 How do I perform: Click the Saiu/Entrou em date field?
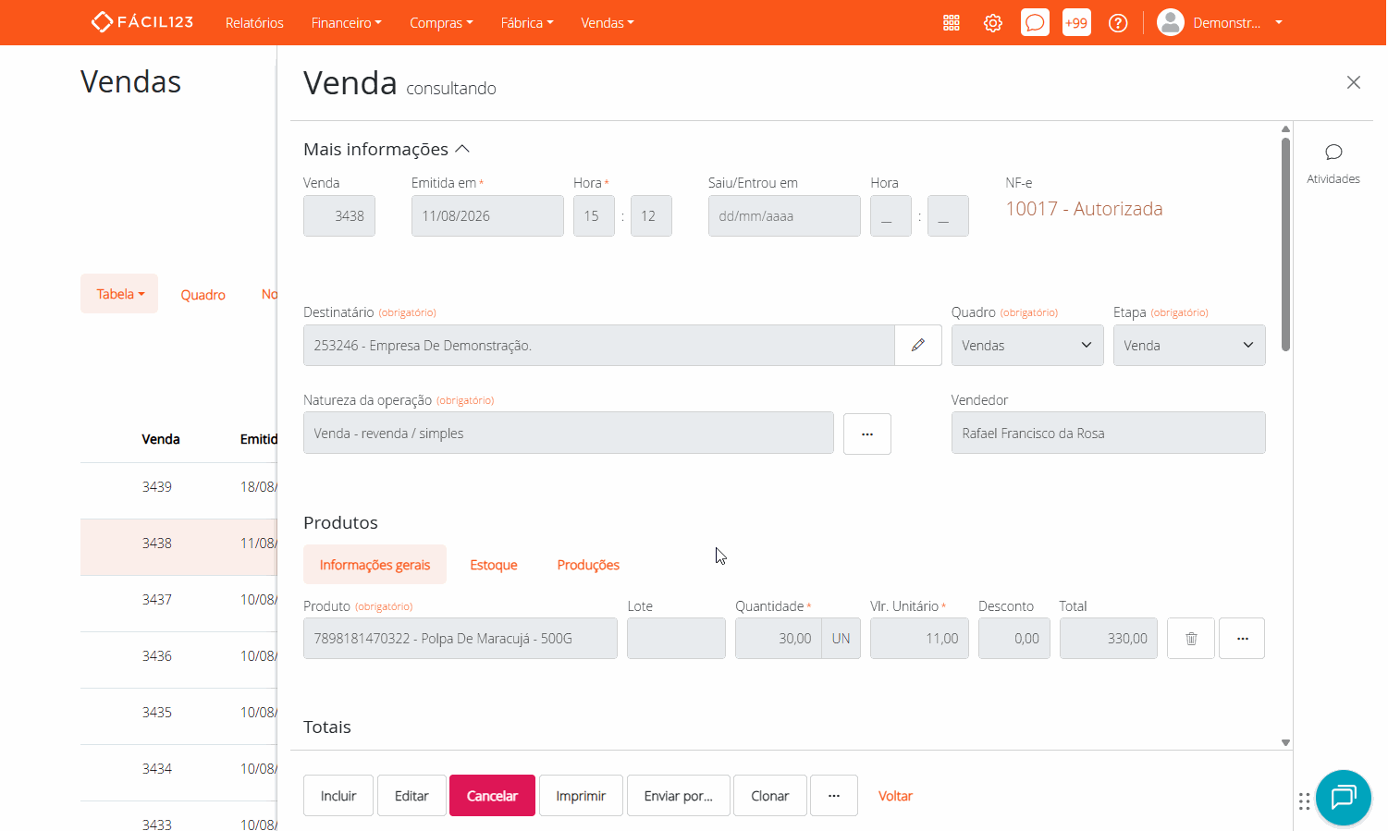pos(784,216)
